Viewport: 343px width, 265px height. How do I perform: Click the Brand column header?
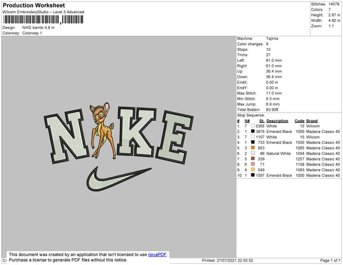coord(312,121)
